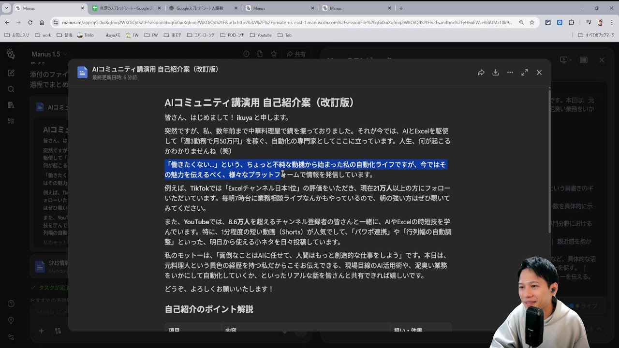Bookmark this page with star icon
619x348 pixels.
[532, 23]
